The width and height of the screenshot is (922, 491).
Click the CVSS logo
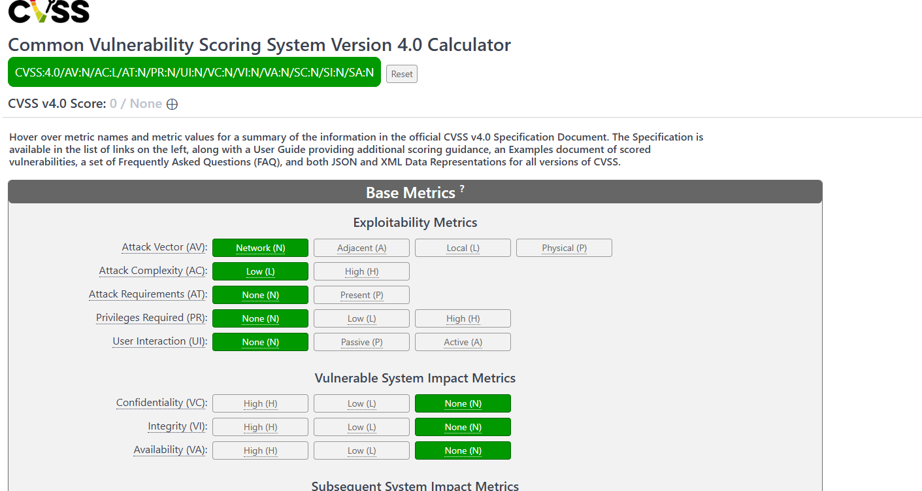pyautogui.click(x=48, y=11)
